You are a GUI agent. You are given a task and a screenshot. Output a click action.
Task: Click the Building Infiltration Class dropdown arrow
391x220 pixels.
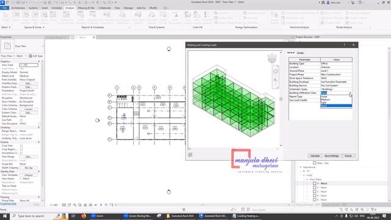pyautogui.click(x=350, y=93)
